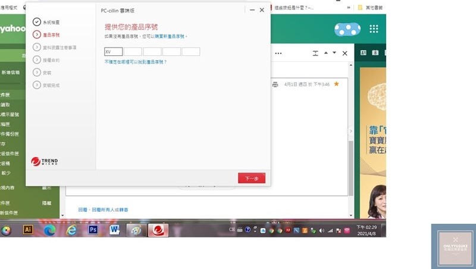476x269 pixels.
Task: Click the red 下一步 button in installer
Action: (252, 178)
